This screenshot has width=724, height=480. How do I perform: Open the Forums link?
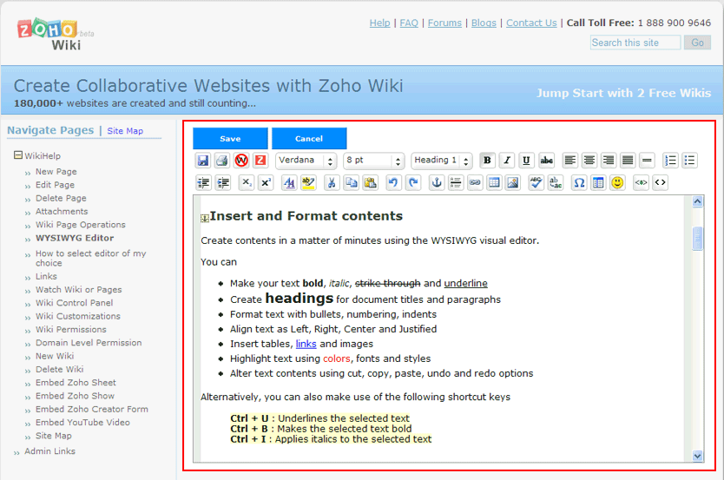tap(444, 23)
